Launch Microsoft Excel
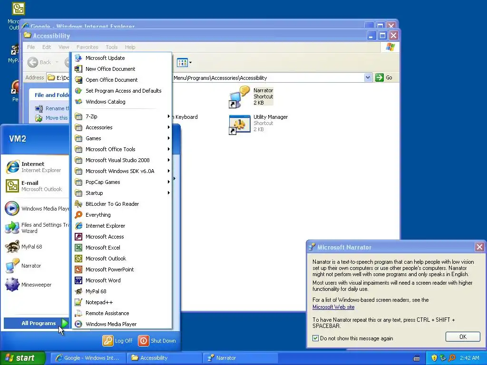487x365 pixels. [122, 247]
